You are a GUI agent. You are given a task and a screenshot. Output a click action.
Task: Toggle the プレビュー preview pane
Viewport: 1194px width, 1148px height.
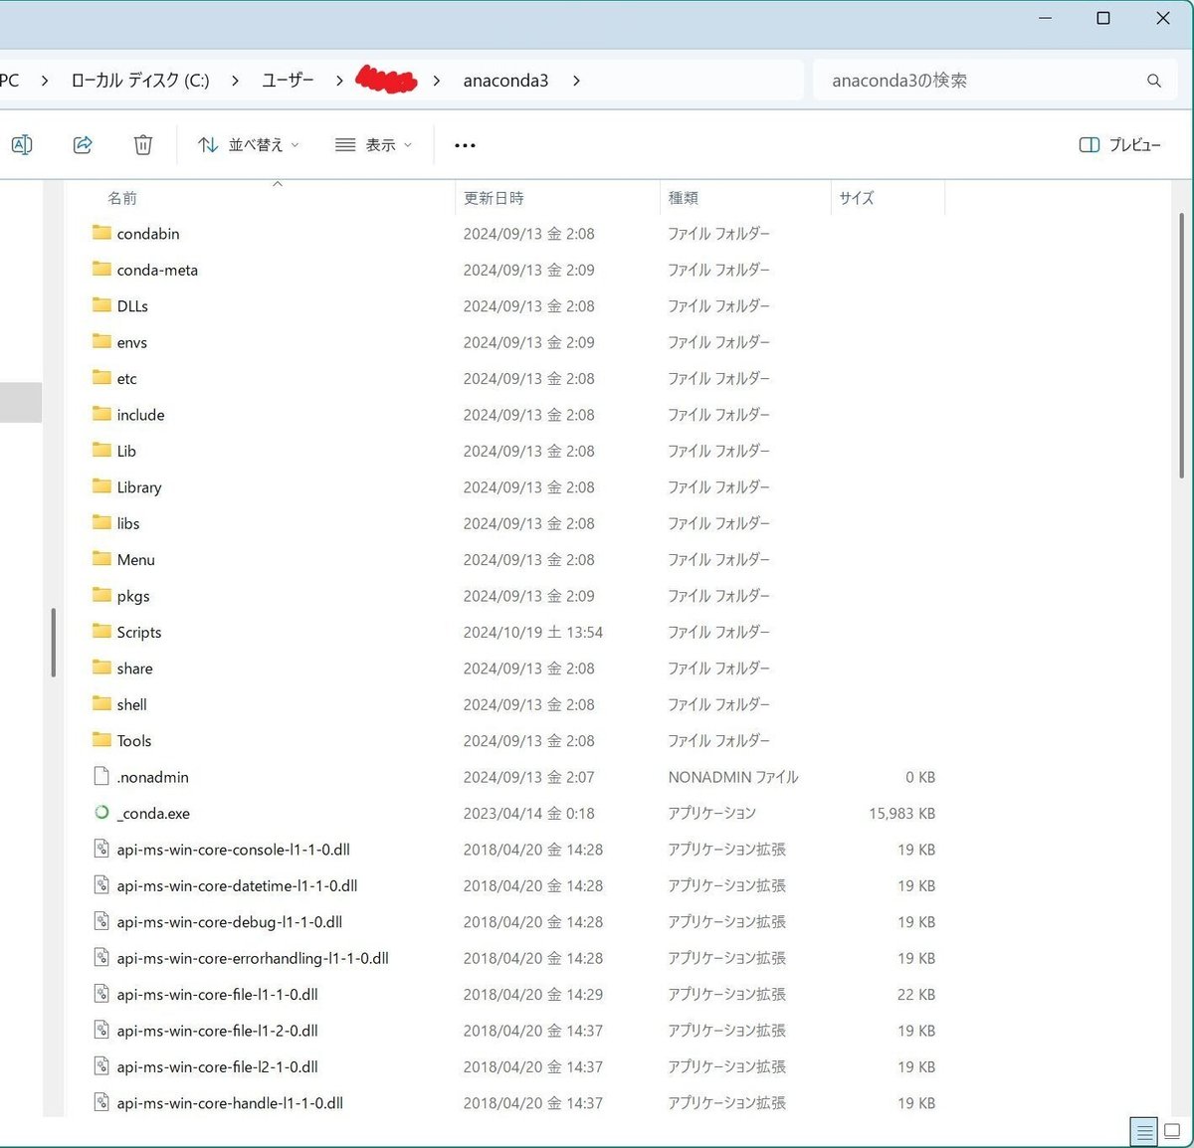coord(1118,144)
